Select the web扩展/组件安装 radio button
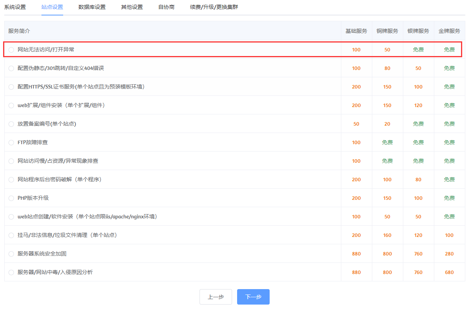 coord(11,106)
